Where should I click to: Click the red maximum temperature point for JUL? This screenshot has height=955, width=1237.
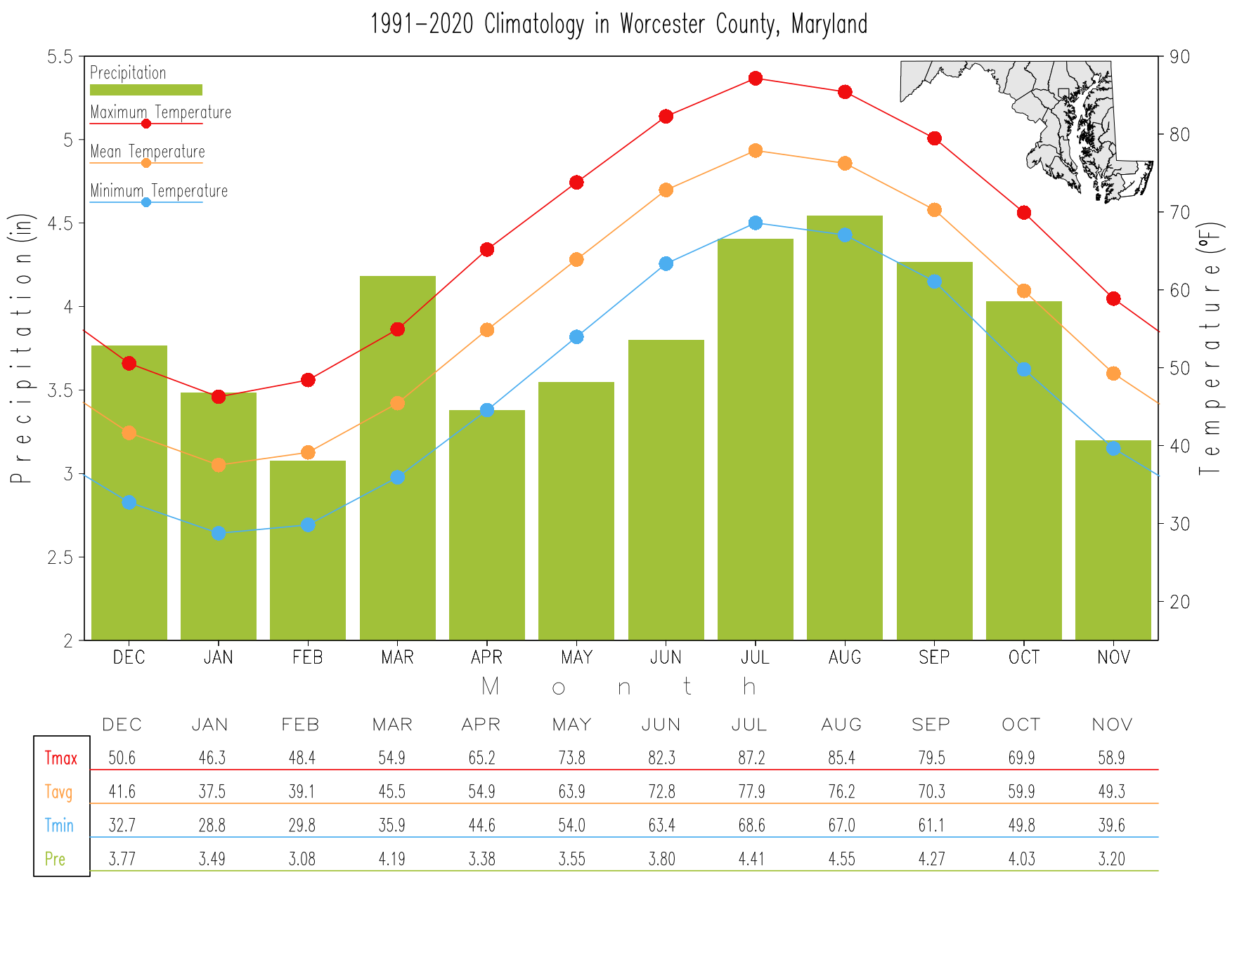[756, 78]
